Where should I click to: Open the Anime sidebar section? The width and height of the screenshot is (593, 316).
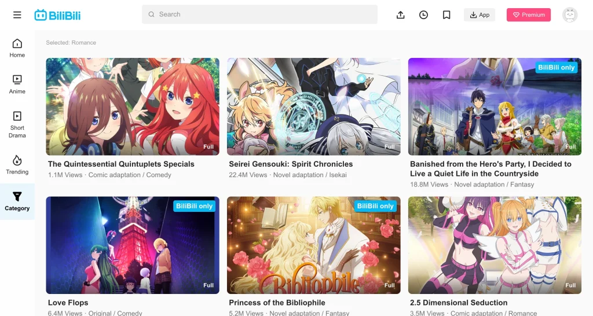coord(17,84)
